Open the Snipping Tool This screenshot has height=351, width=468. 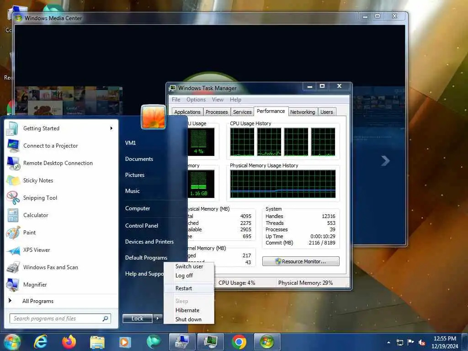[x=61, y=197]
